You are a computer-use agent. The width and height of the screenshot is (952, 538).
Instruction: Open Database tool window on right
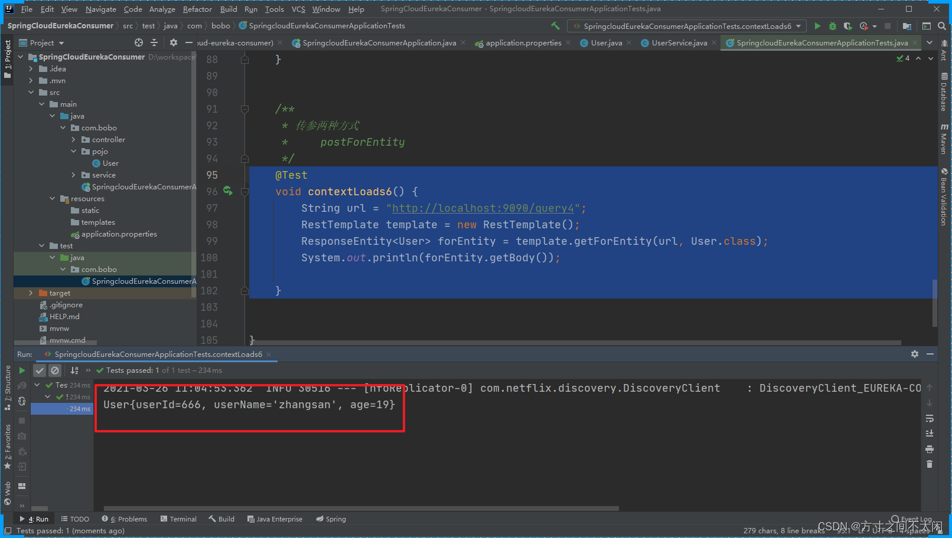tap(944, 92)
